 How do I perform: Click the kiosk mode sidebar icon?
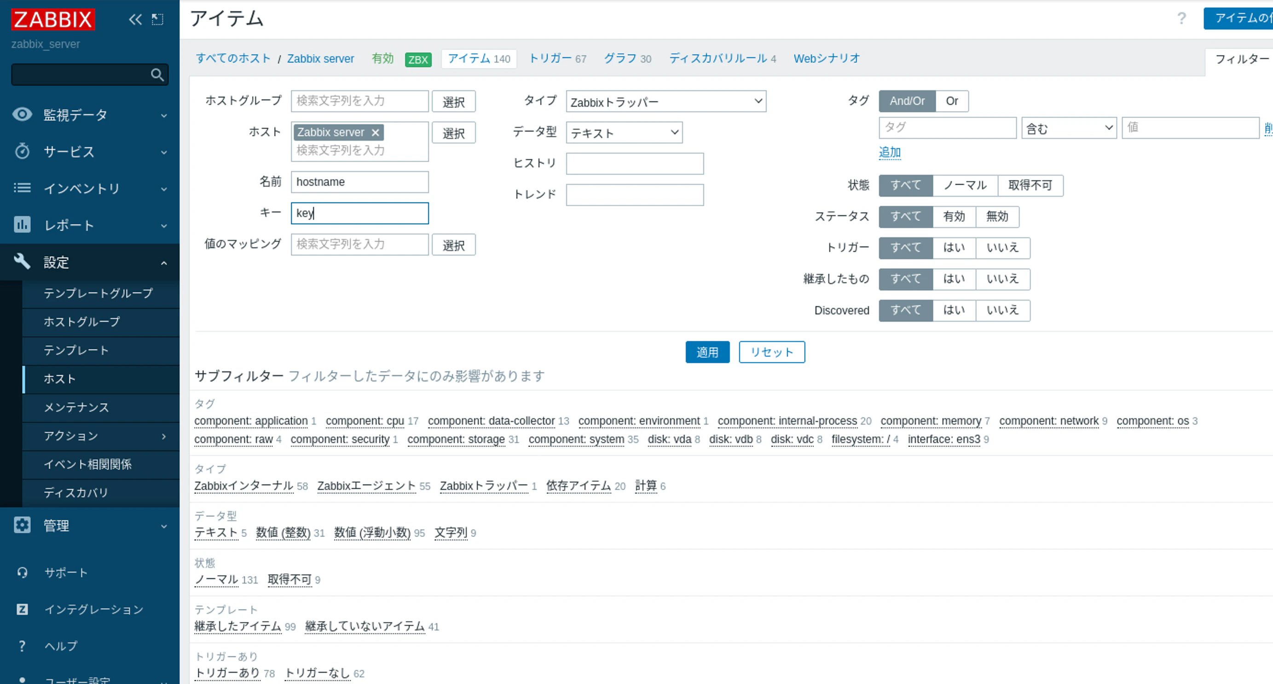tap(157, 19)
